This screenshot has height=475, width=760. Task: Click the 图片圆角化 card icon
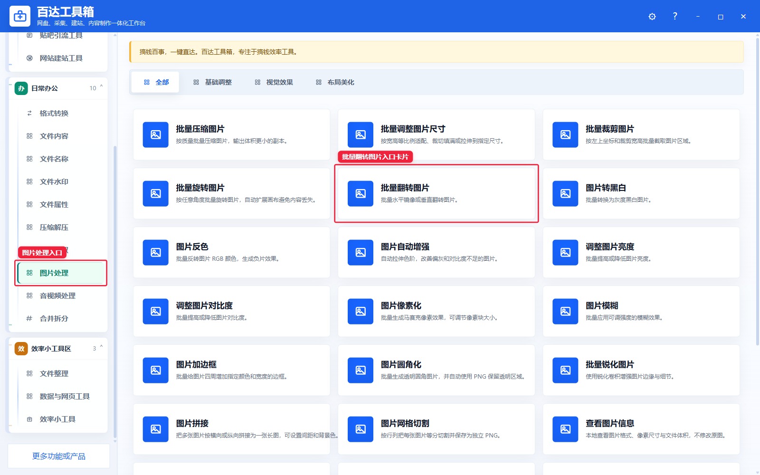pyautogui.click(x=361, y=370)
